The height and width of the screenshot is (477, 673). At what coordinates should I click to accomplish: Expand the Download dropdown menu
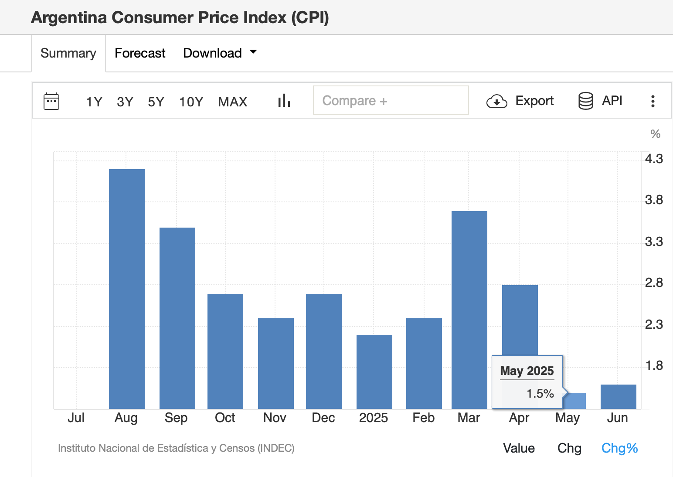click(220, 53)
